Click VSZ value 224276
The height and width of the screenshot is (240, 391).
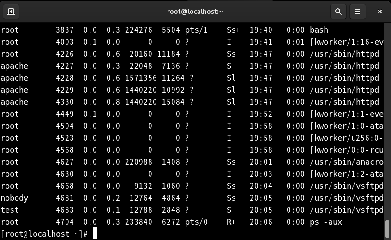click(x=138, y=30)
